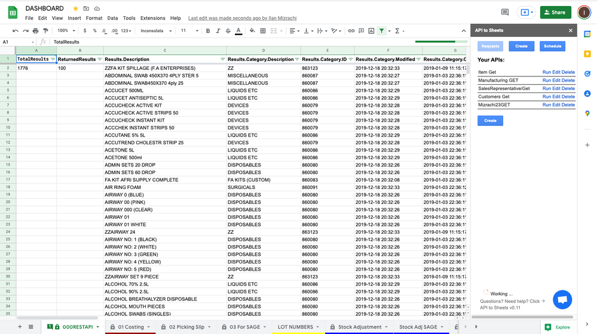Open the Extensions menu
Viewport: 597px width, 334px height.
152,18
